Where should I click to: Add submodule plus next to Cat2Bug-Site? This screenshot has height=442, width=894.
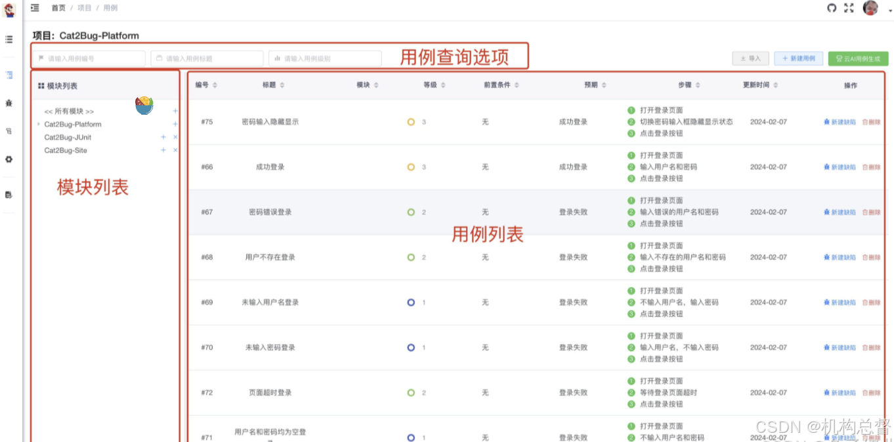point(163,150)
